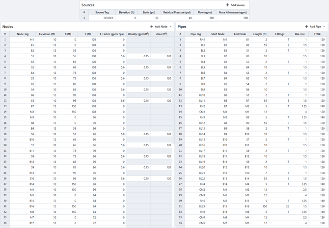This screenshot has width=329, height=228.
Task: Click the Dia. (in) column header
Action: [x=300, y=34]
